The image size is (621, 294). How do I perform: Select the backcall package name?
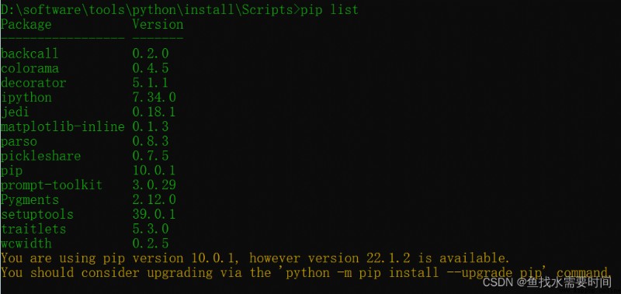tap(29, 54)
